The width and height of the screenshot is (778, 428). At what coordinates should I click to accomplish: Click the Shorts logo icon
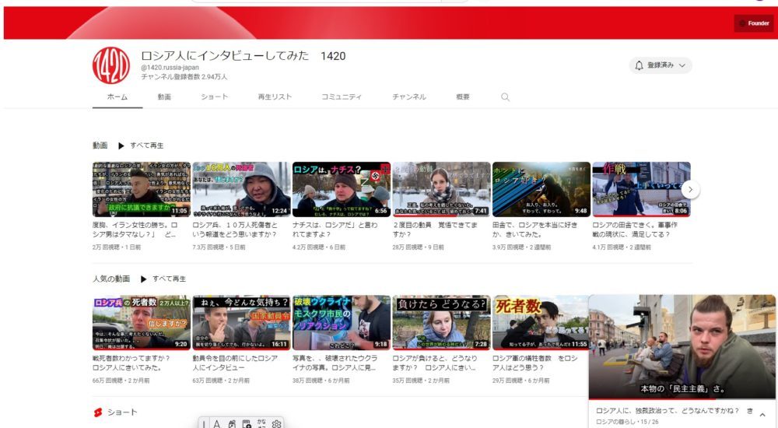(98, 412)
